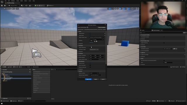The width and height of the screenshot is (187, 105).
Task: Click the green Play button
Action: [36, 6]
